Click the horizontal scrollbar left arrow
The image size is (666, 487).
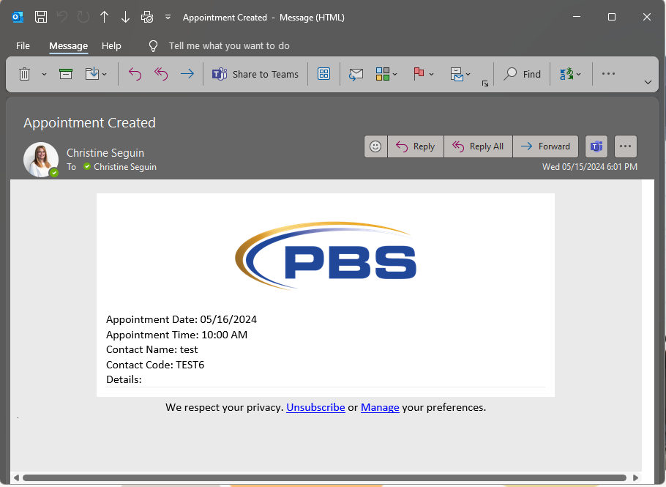[16, 477]
